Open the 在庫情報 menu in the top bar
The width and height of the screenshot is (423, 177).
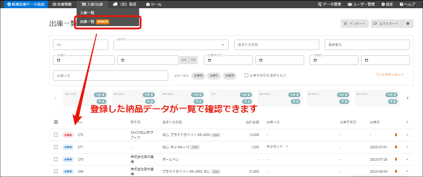click(61, 4)
